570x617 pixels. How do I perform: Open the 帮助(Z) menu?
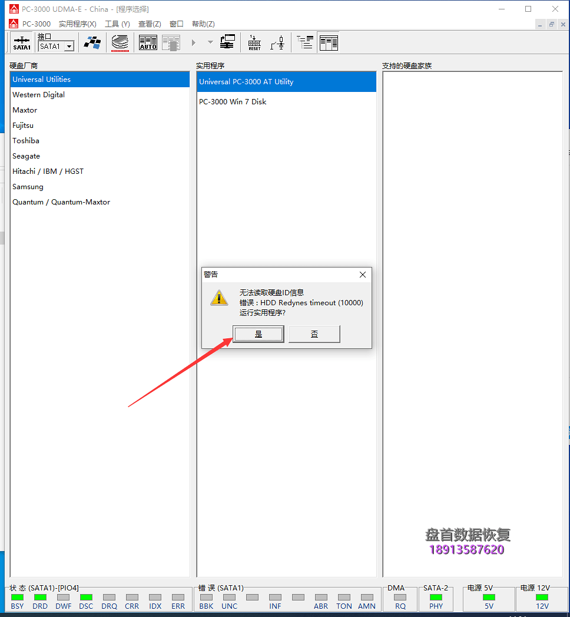click(203, 24)
